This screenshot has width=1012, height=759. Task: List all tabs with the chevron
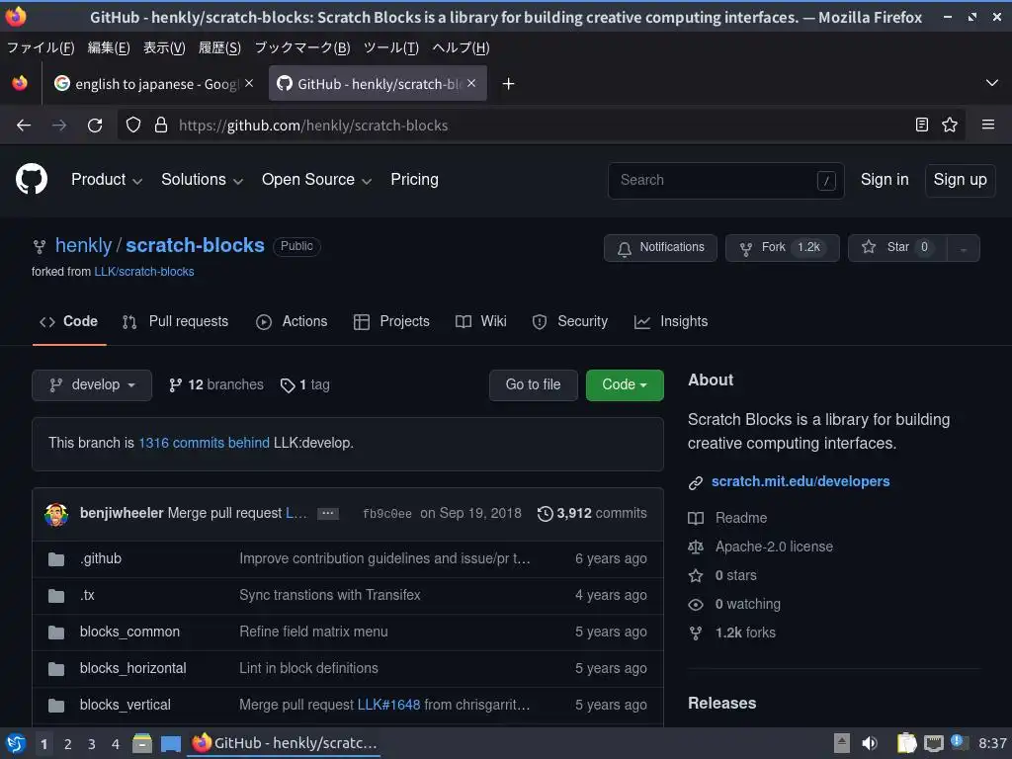point(992,83)
